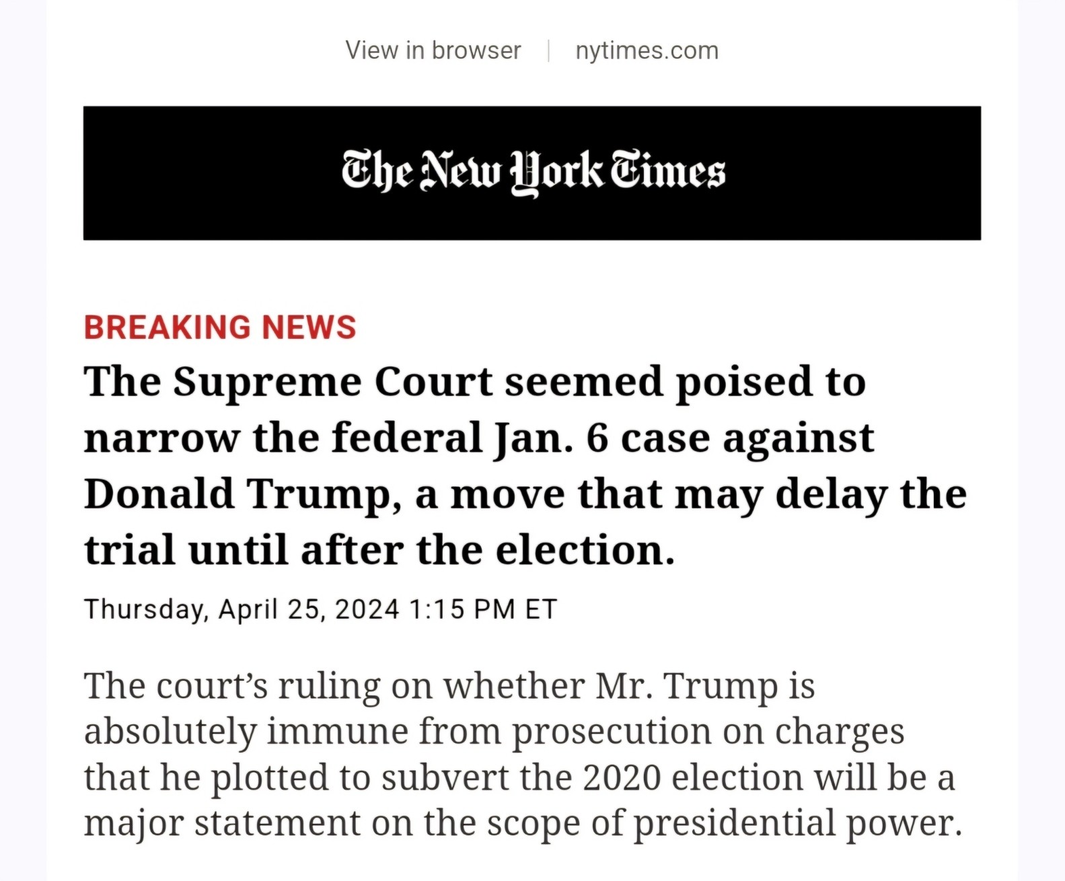Click the words absolutely immune in the summary

coord(246,732)
